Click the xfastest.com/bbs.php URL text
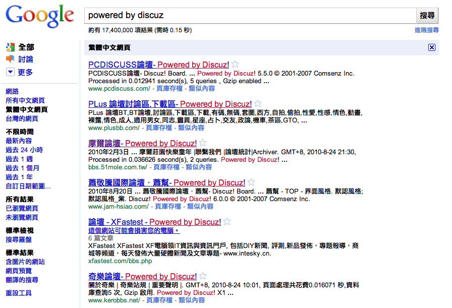 (120, 261)
